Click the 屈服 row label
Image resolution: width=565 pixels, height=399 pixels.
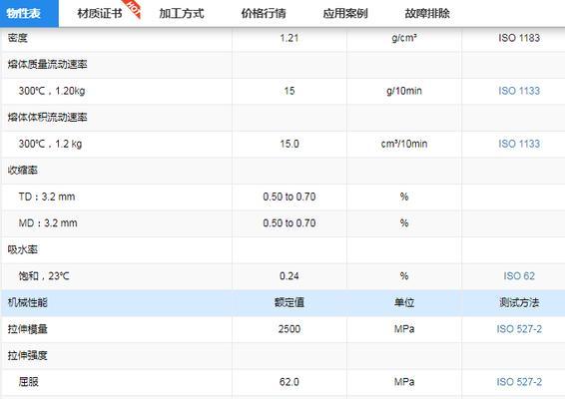point(29,382)
